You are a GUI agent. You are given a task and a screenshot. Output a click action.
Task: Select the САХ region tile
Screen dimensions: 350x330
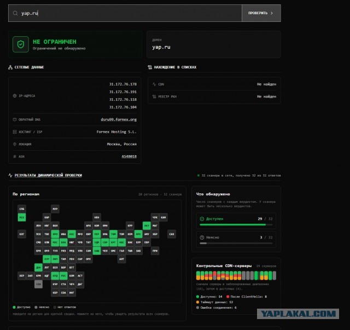pos(172,234)
